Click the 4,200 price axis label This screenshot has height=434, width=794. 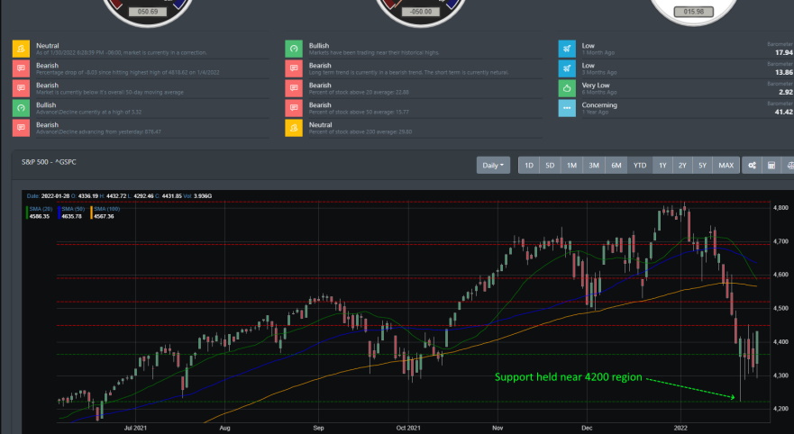click(780, 409)
